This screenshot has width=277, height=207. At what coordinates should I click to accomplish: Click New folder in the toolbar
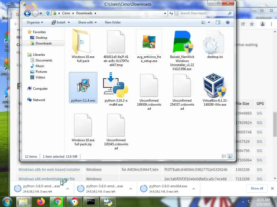(x=113, y=22)
